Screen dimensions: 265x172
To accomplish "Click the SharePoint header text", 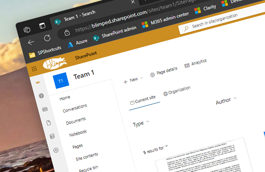I will tap(86, 56).
